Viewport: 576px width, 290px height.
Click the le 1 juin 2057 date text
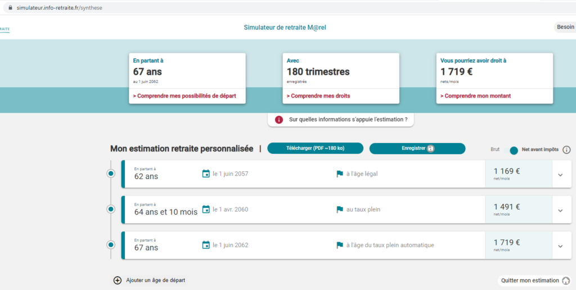[x=230, y=174]
